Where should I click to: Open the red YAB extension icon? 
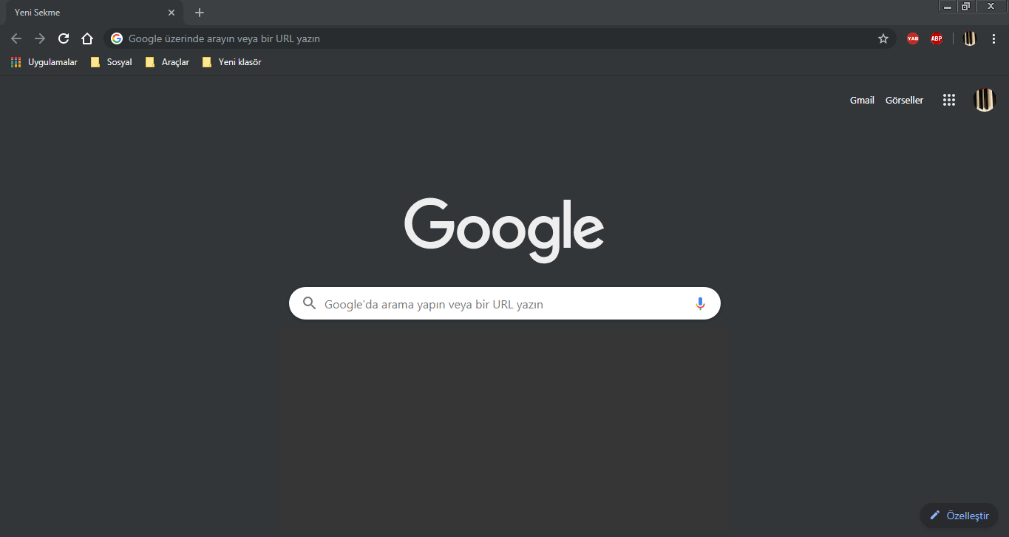913,38
